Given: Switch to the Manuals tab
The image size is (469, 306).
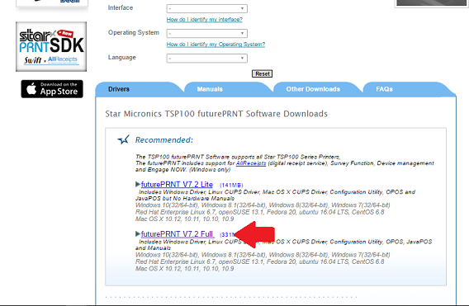Looking at the screenshot, I should point(210,89).
